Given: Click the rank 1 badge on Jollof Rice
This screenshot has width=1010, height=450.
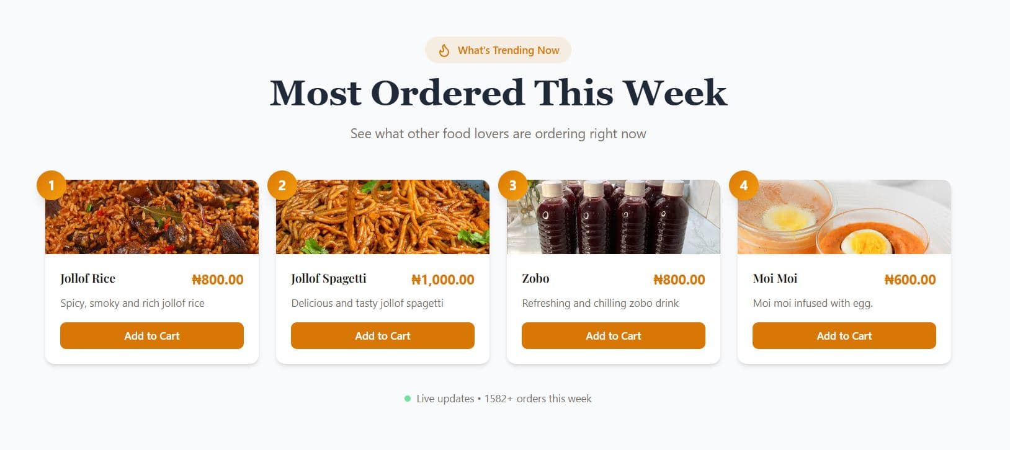Looking at the screenshot, I should coord(51,185).
